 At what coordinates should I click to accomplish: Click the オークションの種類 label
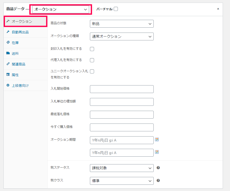[x=65, y=36]
